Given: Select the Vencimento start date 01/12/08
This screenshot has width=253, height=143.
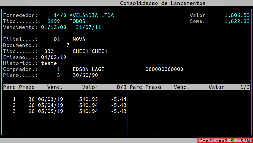Looking at the screenshot, I should tap(54, 27).
